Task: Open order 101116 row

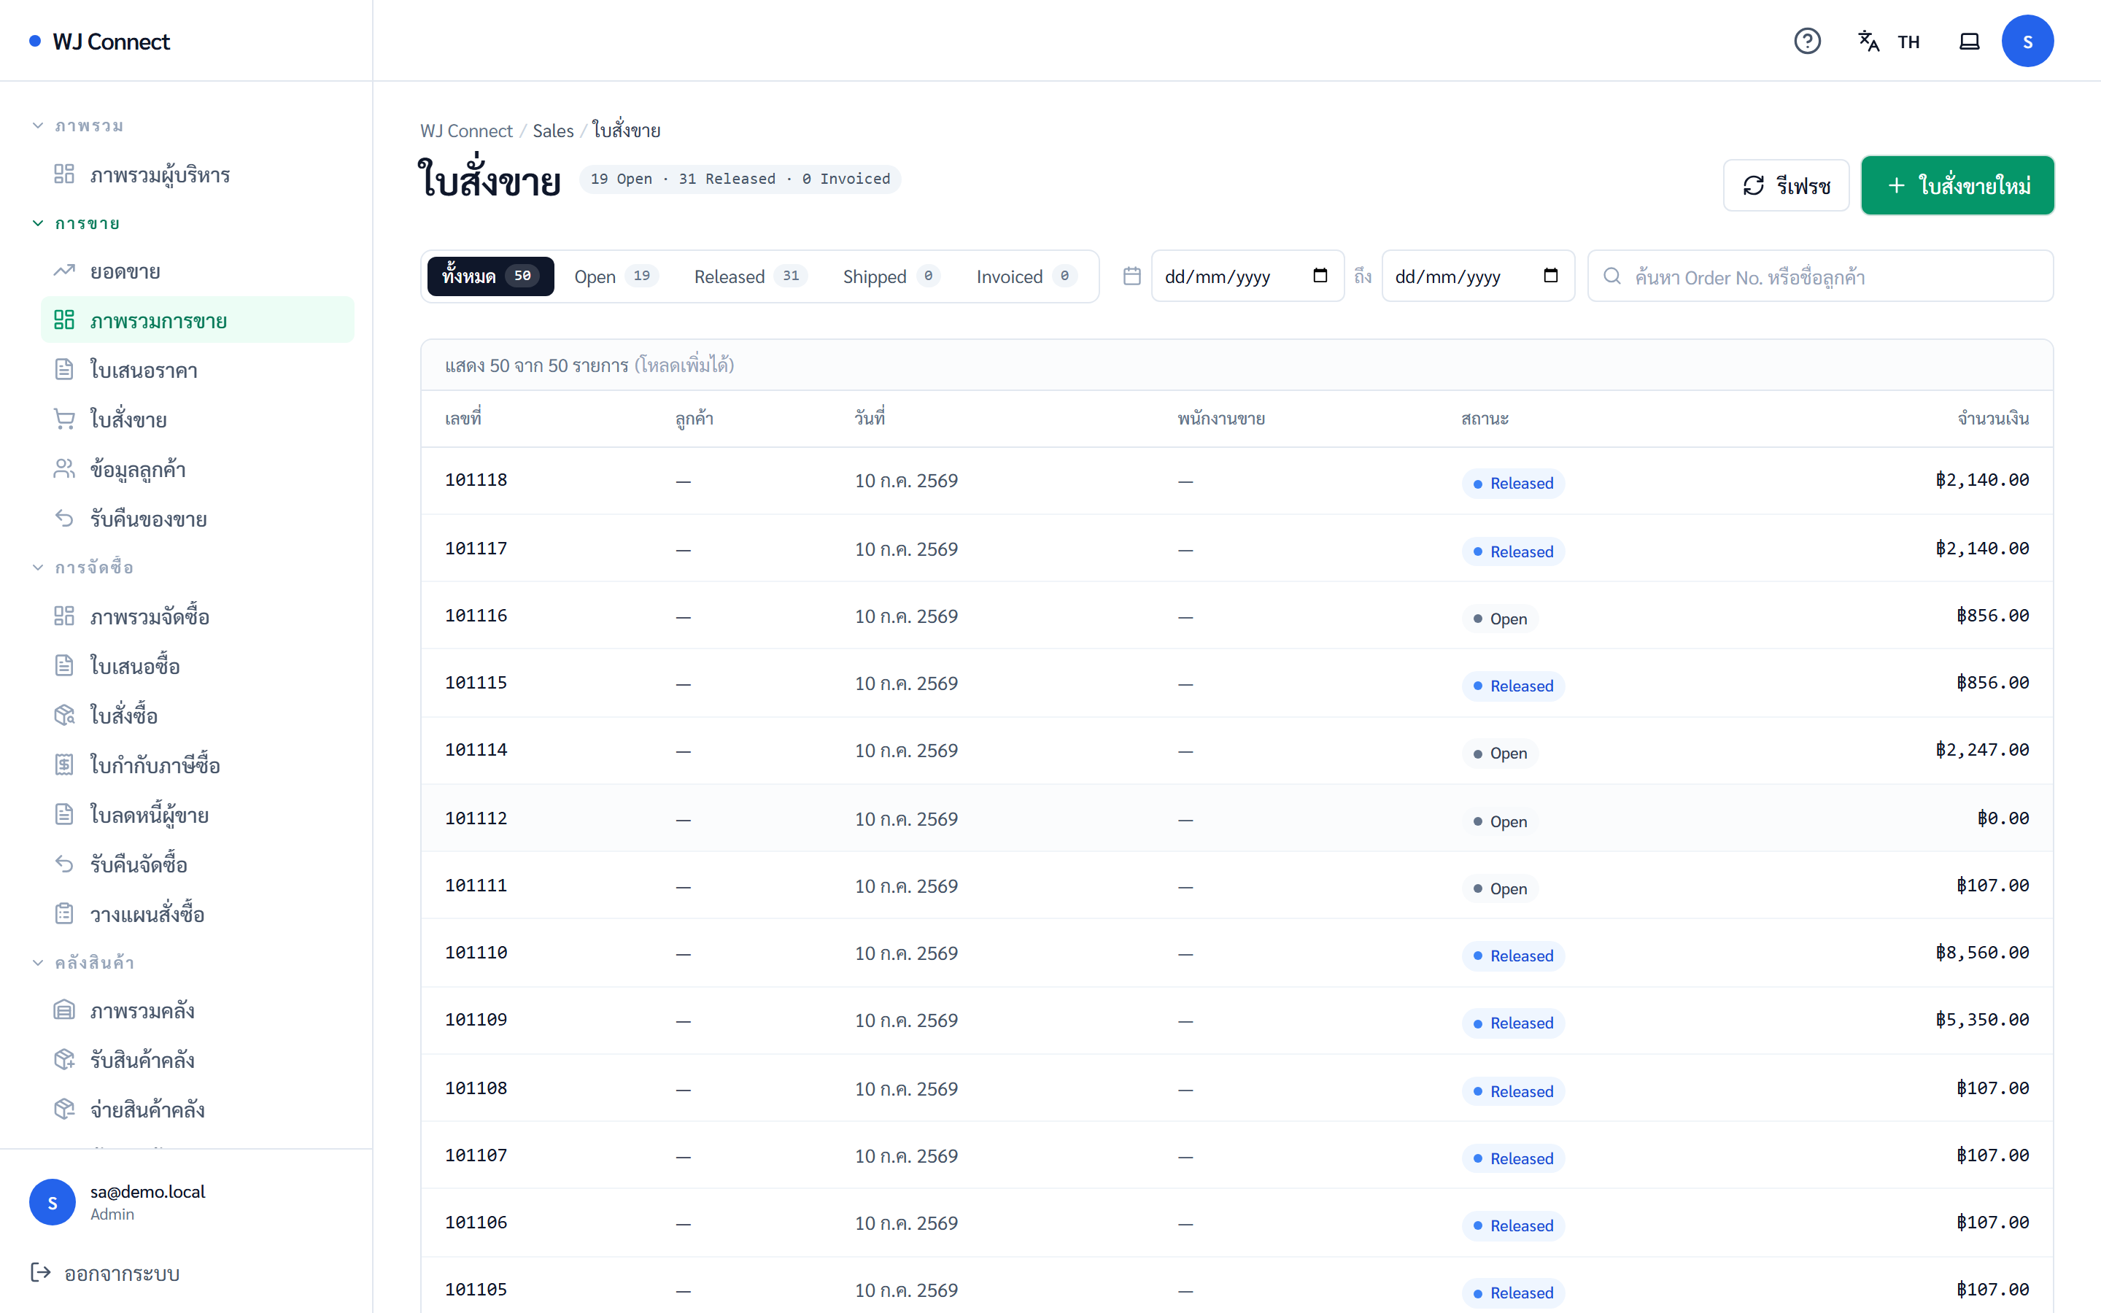Action: [x=1237, y=616]
